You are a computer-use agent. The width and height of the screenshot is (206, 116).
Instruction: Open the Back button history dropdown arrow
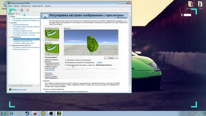[19, 10]
